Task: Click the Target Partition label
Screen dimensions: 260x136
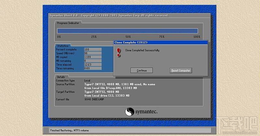Action: tap(65, 92)
